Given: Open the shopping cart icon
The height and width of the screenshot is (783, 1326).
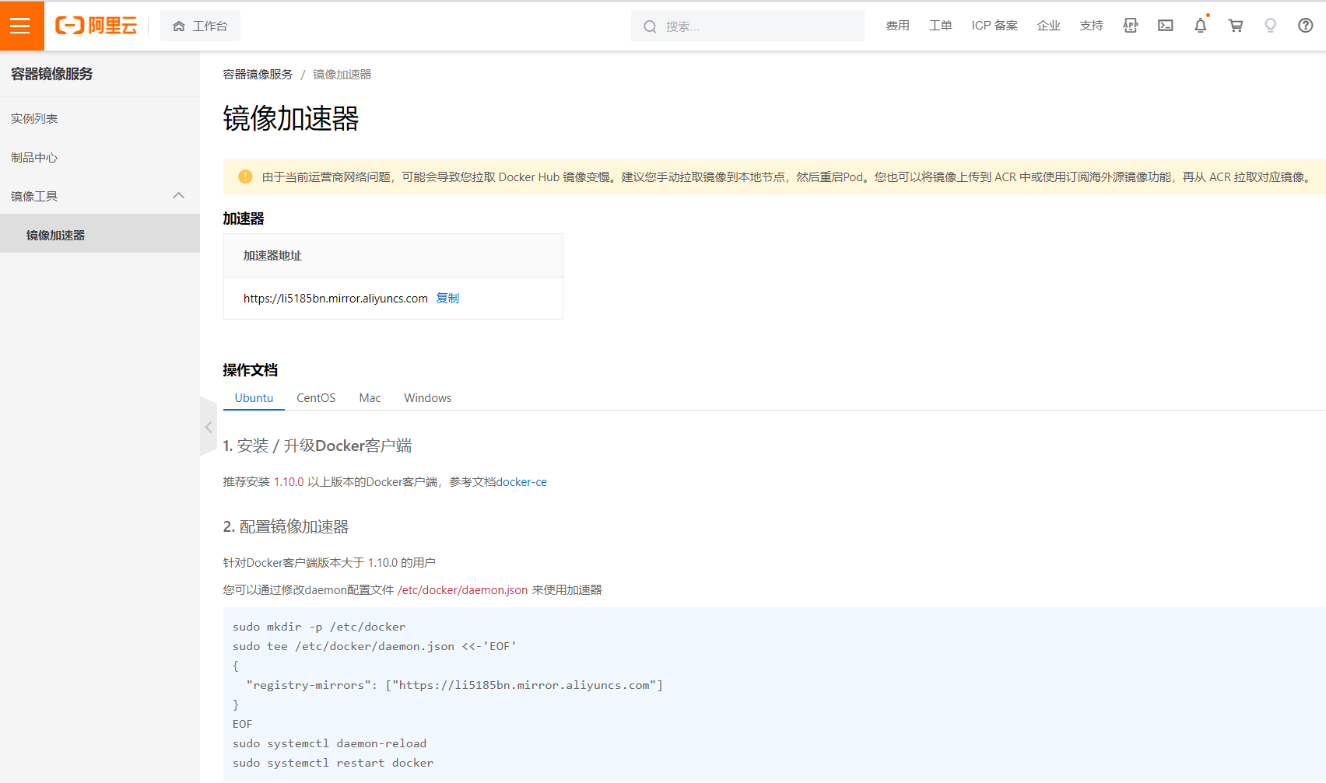Looking at the screenshot, I should (1236, 26).
